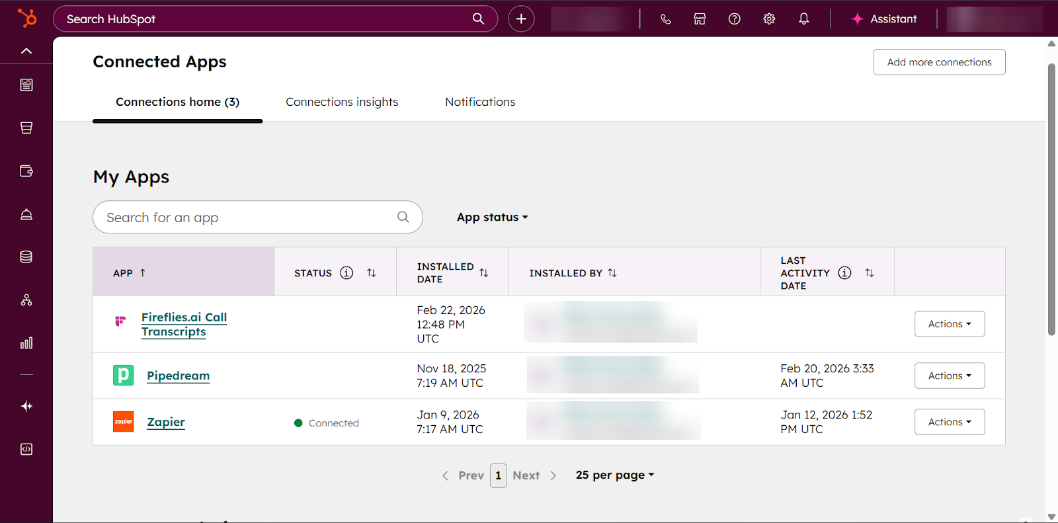The height and width of the screenshot is (523, 1058).
Task: Click the magnifier icon in Search HubSpot
Action: tap(478, 19)
